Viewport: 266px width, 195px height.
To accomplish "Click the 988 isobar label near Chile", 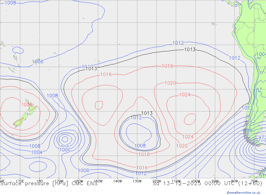I will 248,131.
